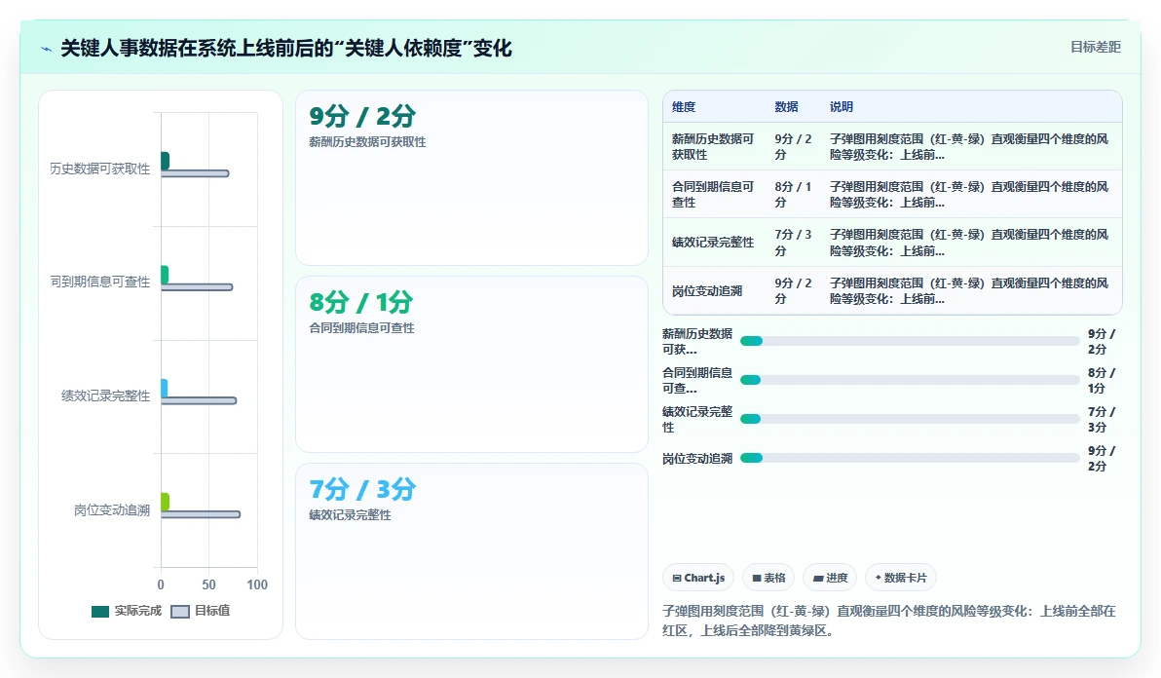Click progress bar for 合同到期信息可查…
The image size is (1161, 678).
(910, 380)
